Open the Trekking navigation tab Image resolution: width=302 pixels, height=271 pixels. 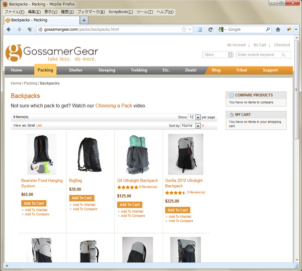[x=139, y=70]
